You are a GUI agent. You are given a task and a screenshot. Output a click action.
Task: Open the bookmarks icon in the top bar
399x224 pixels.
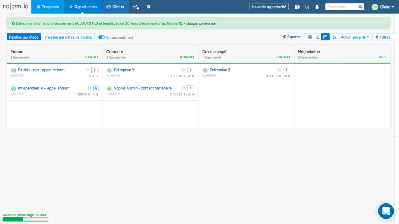[307, 7]
